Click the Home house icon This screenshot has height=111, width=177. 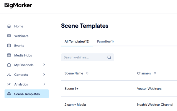(x=9, y=26)
